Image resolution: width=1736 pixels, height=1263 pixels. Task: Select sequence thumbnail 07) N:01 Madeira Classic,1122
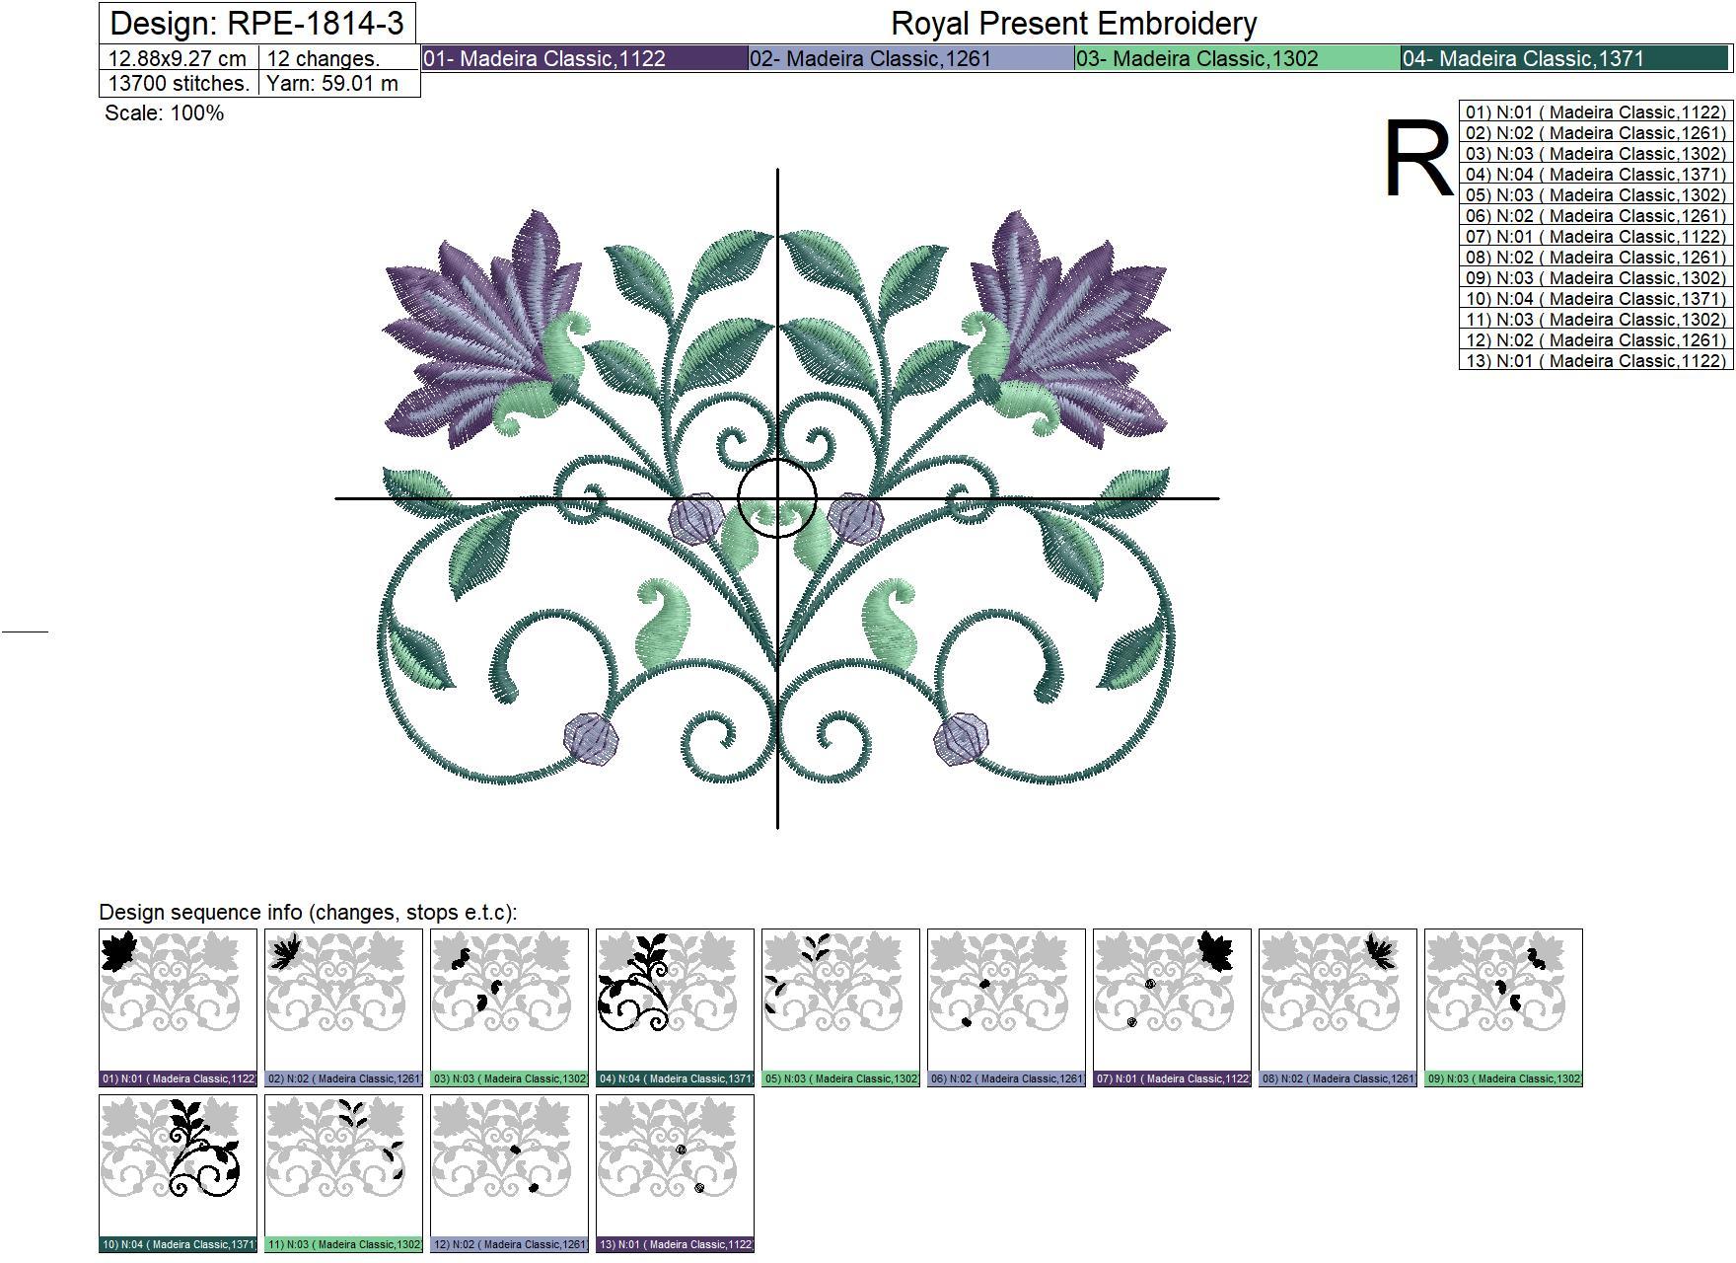click(x=1172, y=1007)
